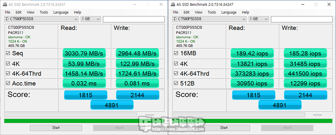Click the 0.081 ms access time result

(x=137, y=83)
